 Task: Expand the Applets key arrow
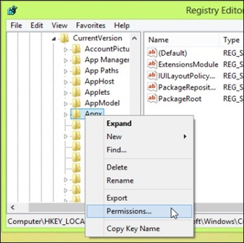(66, 93)
